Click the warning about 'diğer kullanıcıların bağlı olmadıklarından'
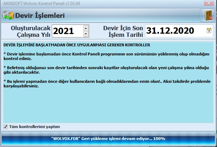Viewport: 217px width, 147px height. pos(107,83)
